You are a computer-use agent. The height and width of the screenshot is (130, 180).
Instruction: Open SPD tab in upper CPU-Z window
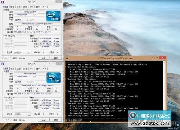pos(31,7)
